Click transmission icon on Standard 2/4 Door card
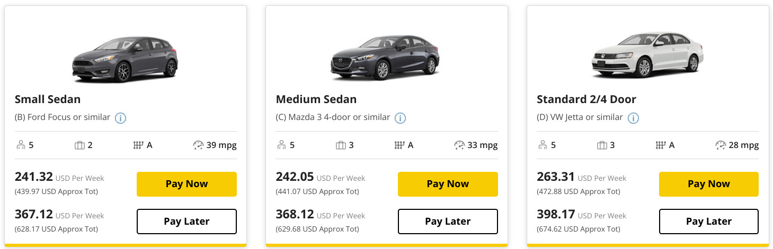 661,145
